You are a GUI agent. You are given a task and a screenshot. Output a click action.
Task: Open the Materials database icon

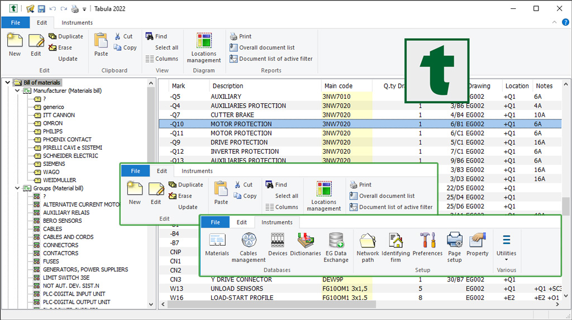[x=217, y=245]
